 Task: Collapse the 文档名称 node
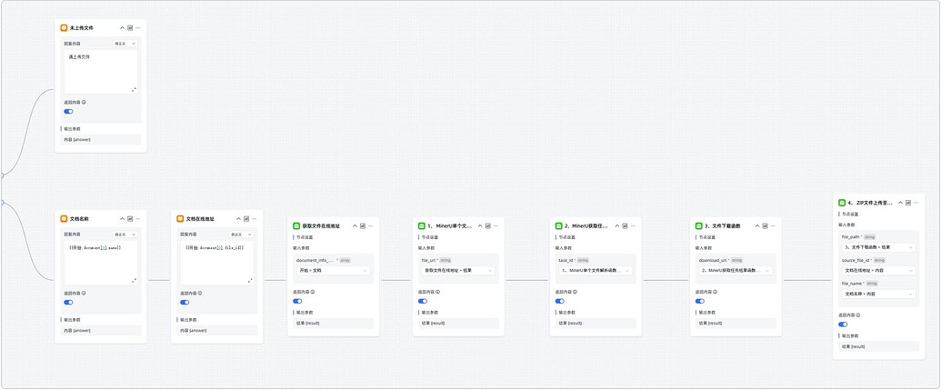pyautogui.click(x=123, y=219)
